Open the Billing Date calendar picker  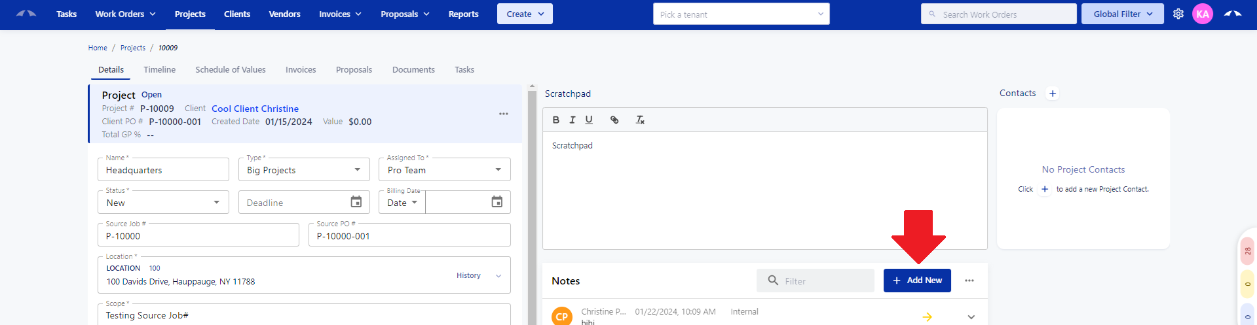[x=497, y=202]
